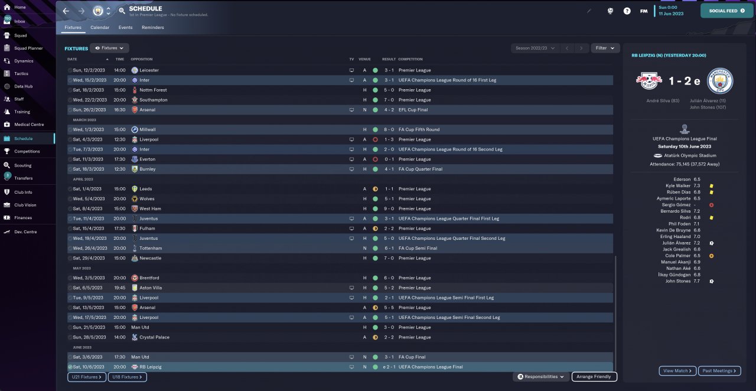Toggle select circle on Sat 4/3/2023 Liverpool row
Image resolution: width=756 pixels, height=391 pixels.
(x=70, y=139)
